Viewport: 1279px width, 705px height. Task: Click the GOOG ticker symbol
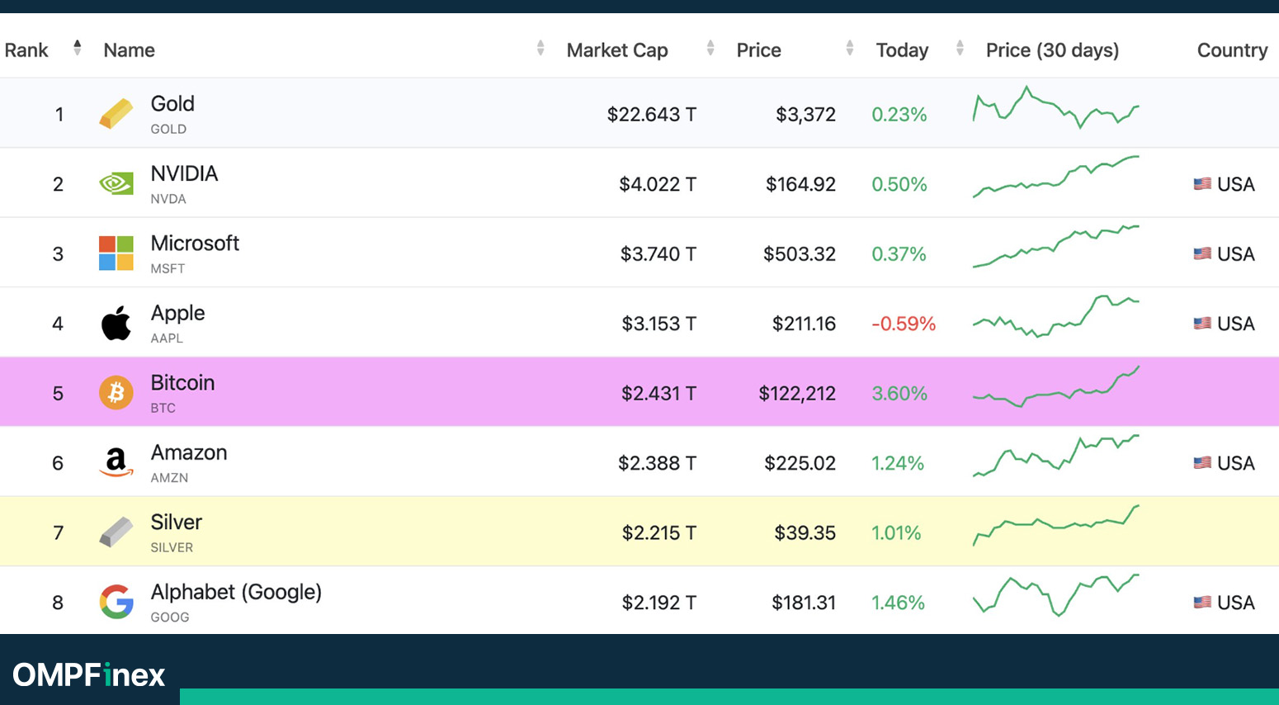[x=170, y=617]
